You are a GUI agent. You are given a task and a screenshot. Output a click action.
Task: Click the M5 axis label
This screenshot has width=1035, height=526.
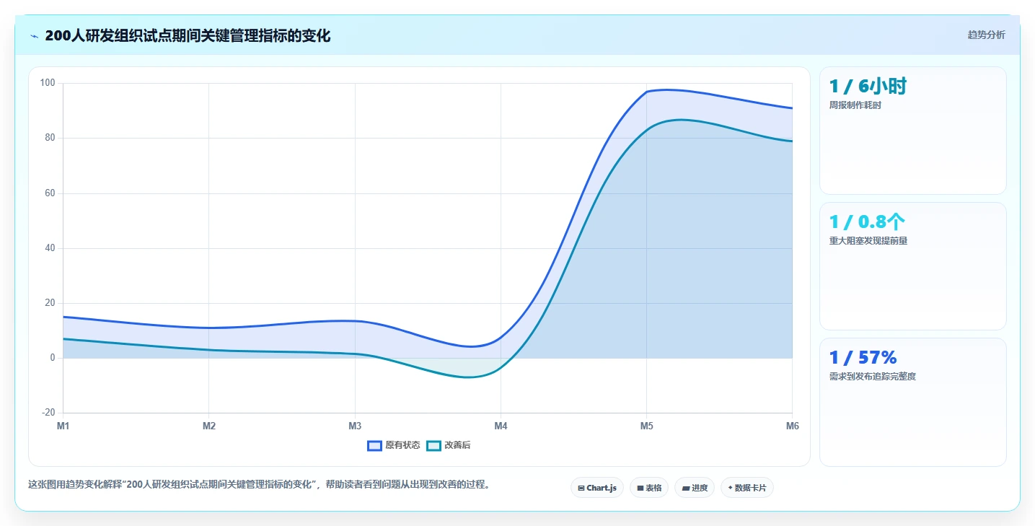647,426
